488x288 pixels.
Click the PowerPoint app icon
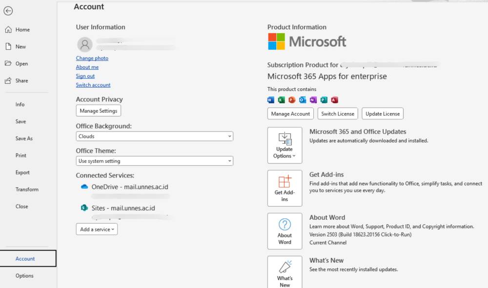[x=292, y=100]
